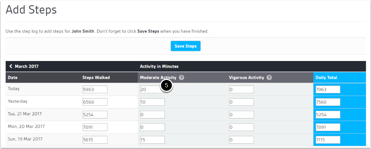Viewport: 371px width, 149px height.
Task: Select Tue 21 Mar Vigorous Activity field
Action: point(241,115)
